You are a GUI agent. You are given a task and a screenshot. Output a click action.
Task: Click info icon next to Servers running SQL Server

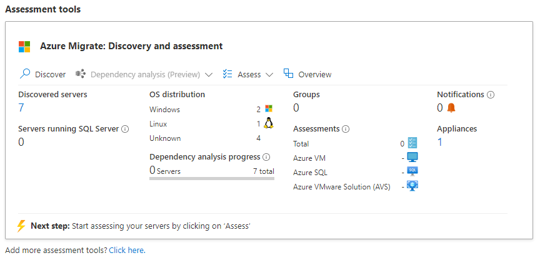pyautogui.click(x=126, y=129)
